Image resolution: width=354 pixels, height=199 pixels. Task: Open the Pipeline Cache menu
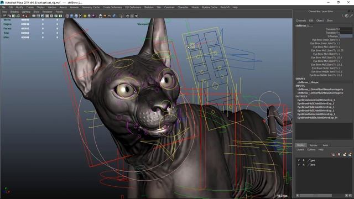210,7
